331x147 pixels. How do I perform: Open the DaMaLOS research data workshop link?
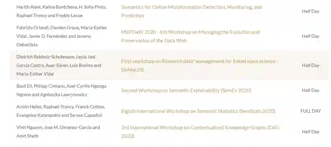(x=199, y=61)
